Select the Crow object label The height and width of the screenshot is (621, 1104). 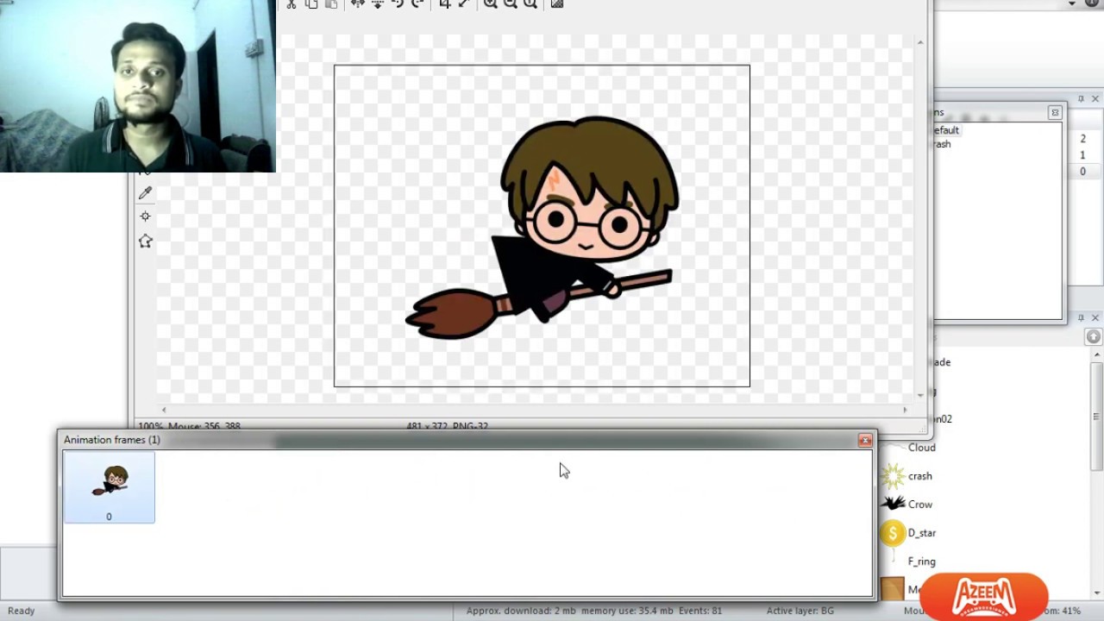(919, 505)
